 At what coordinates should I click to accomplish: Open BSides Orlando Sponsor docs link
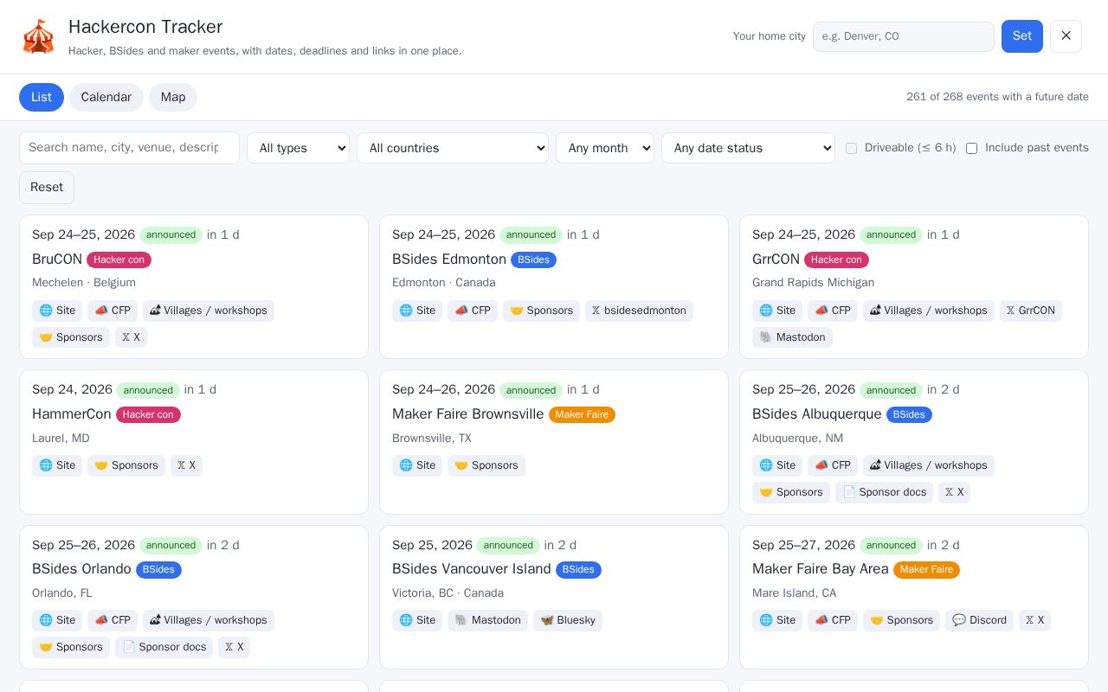pos(164,647)
